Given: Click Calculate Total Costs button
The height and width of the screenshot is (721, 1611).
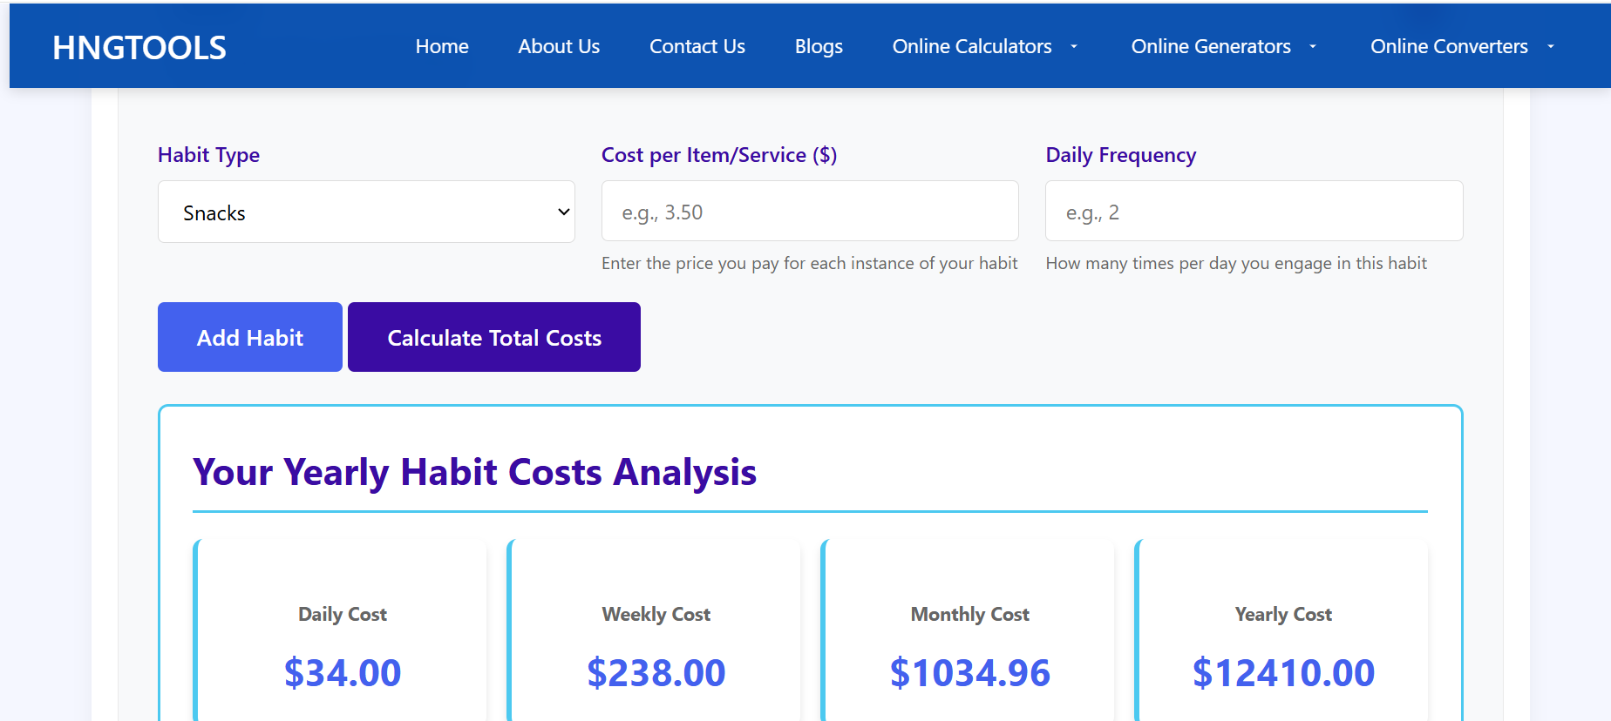Looking at the screenshot, I should (x=493, y=337).
